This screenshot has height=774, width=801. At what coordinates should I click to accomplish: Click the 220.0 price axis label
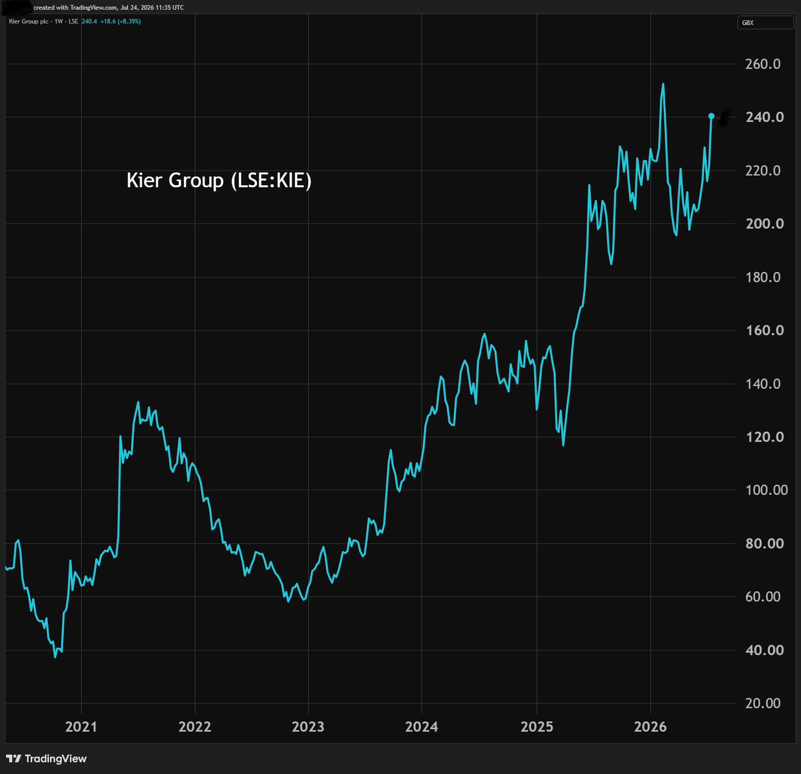[x=763, y=170]
